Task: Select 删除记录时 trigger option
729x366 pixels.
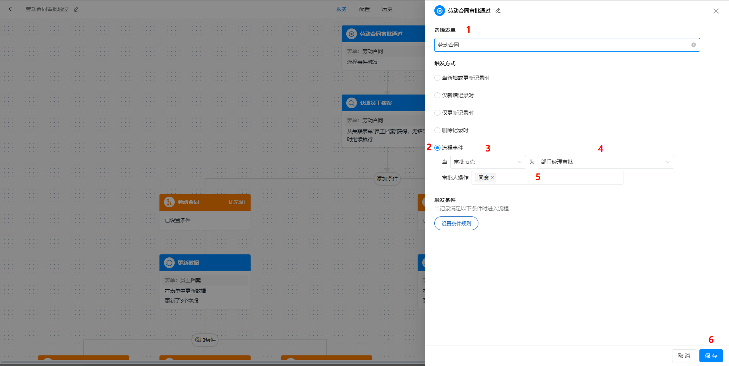Action: (x=437, y=130)
